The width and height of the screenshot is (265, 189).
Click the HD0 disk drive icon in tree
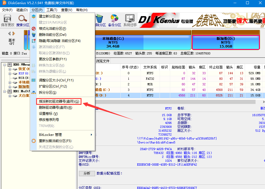pyautogui.click(x=10, y=65)
